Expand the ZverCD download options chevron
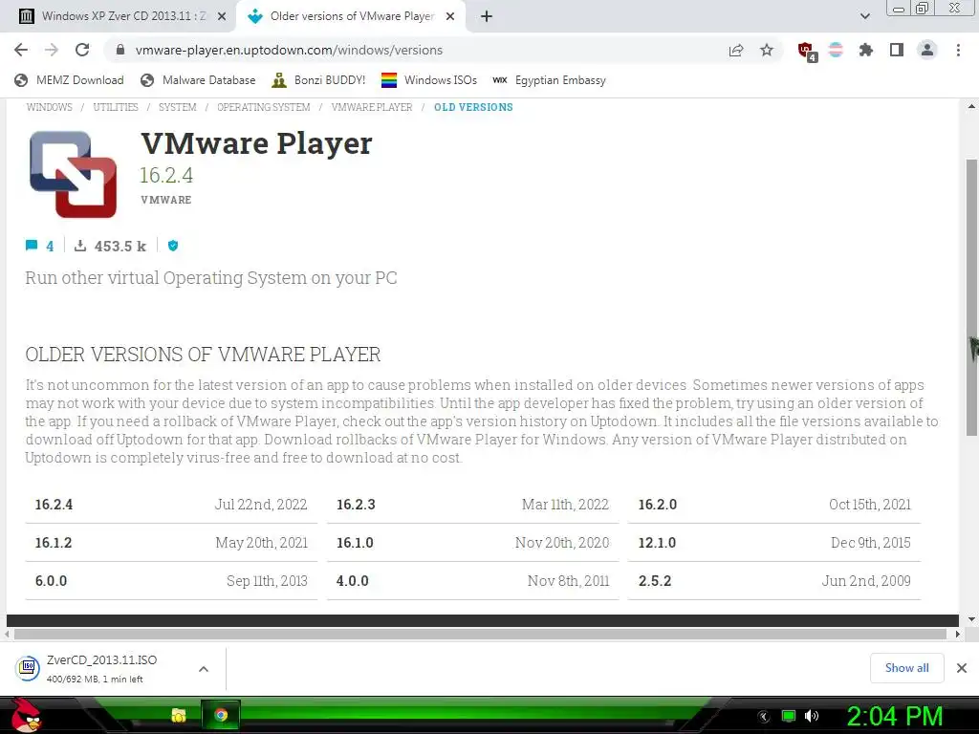 pyautogui.click(x=204, y=668)
